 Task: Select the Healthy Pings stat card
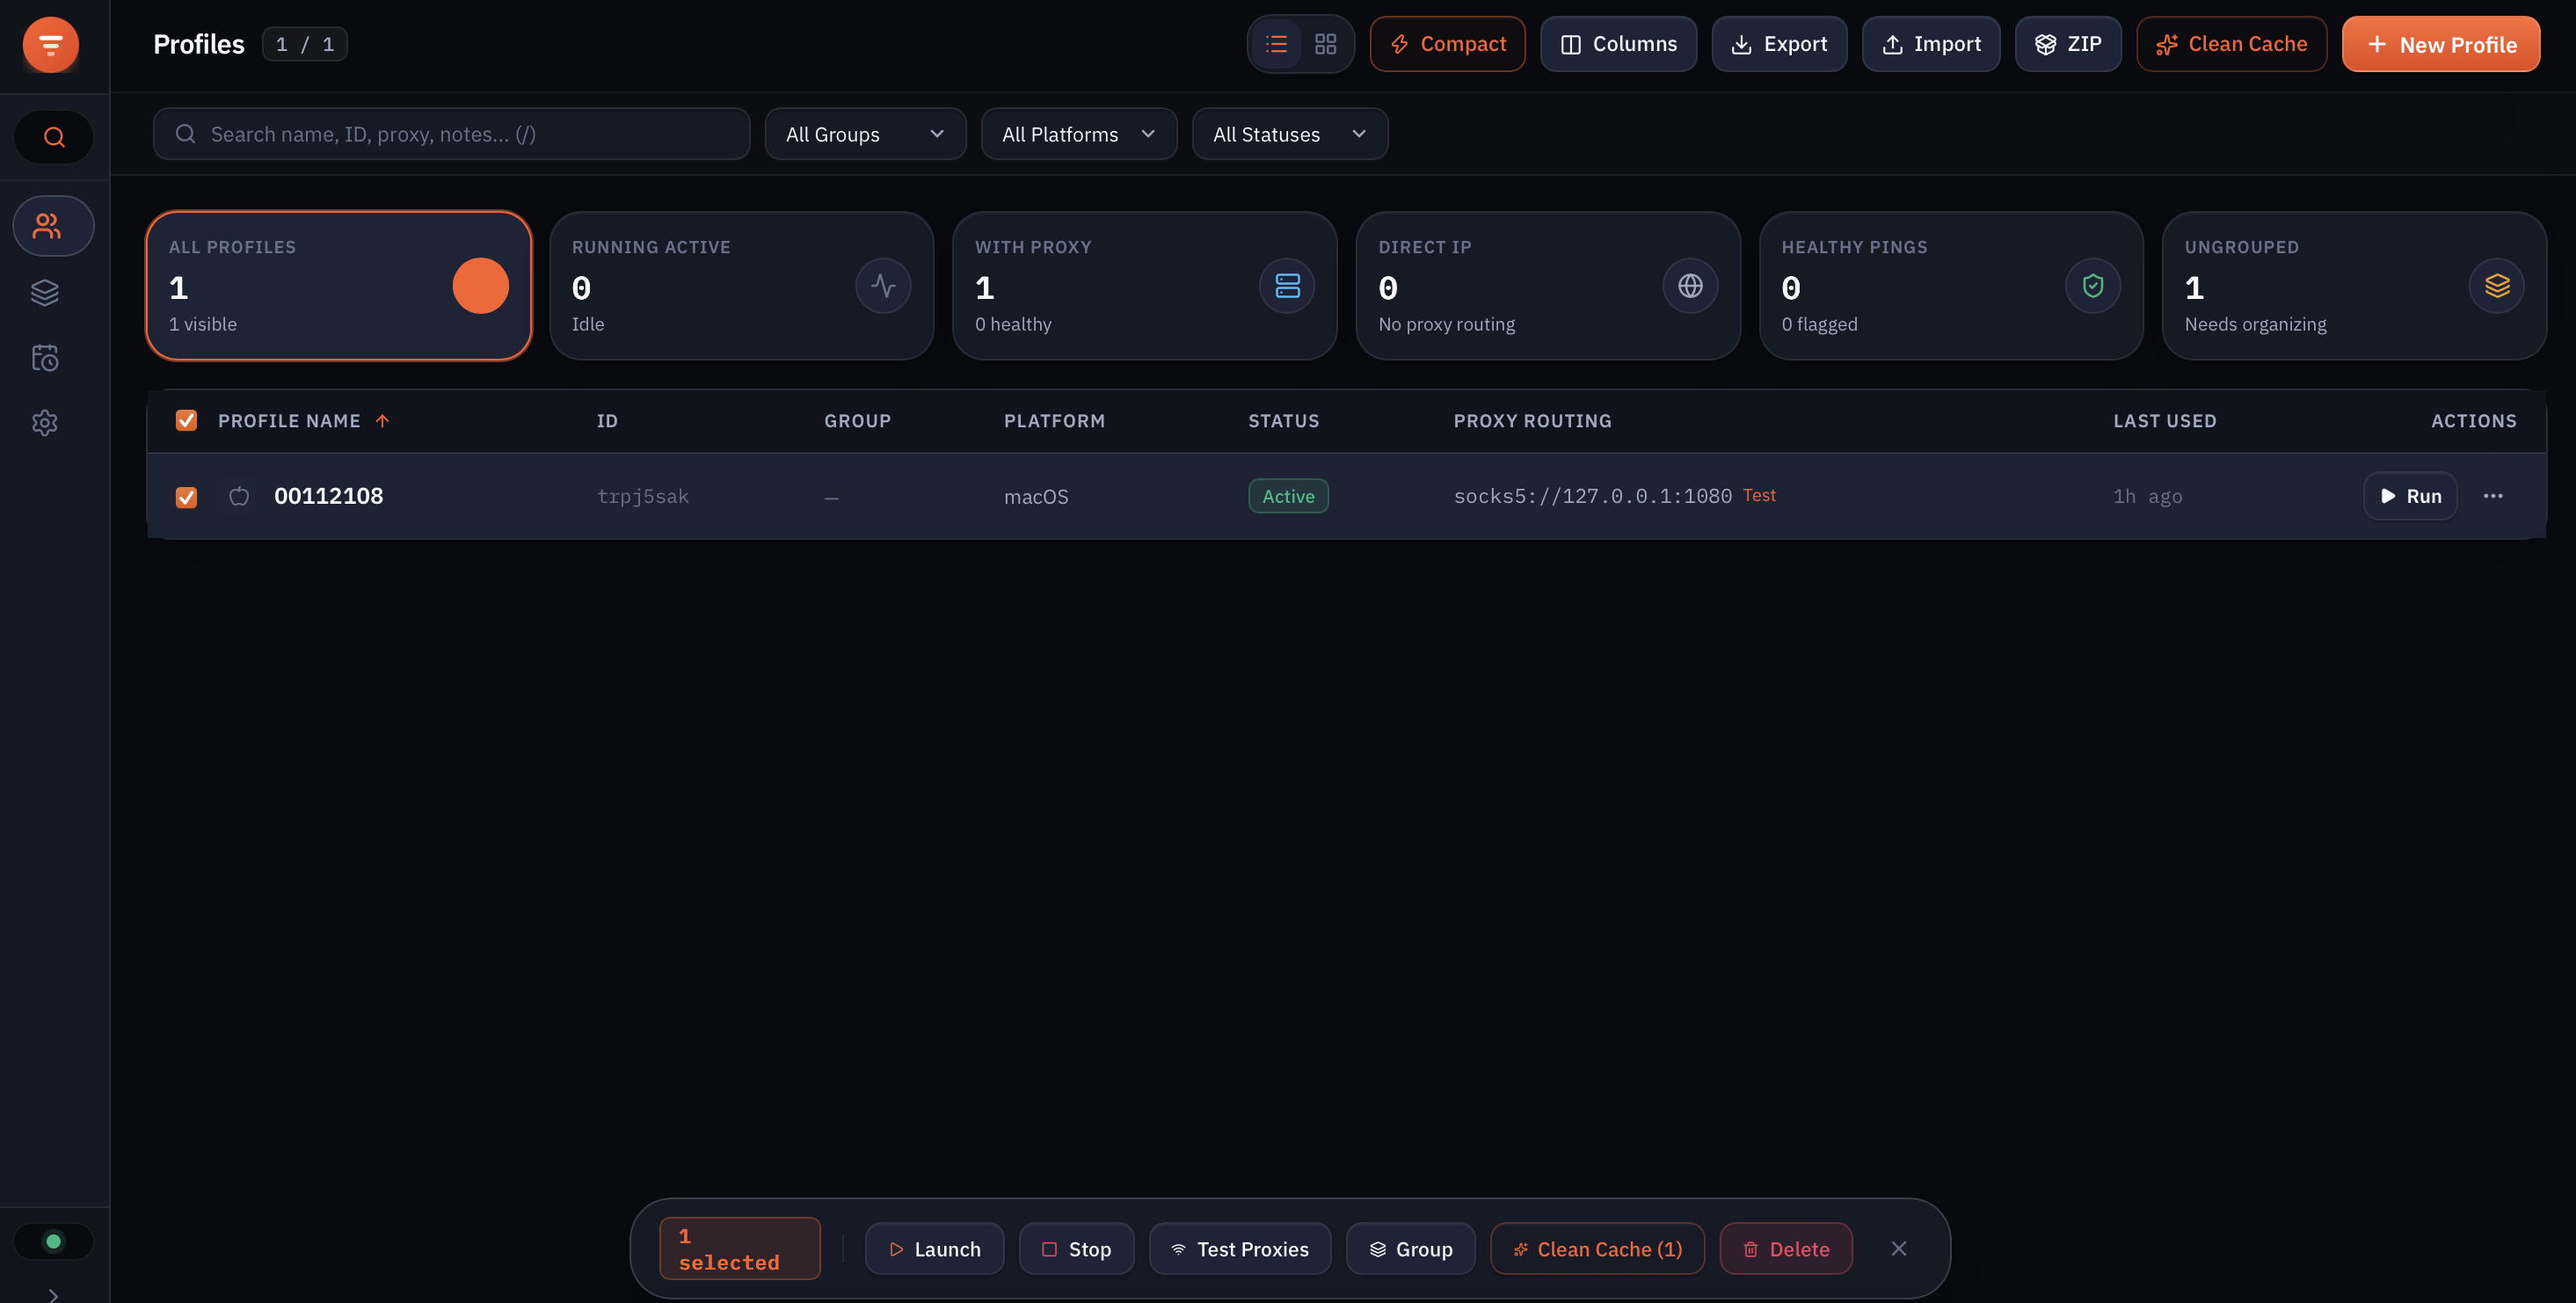click(1950, 285)
